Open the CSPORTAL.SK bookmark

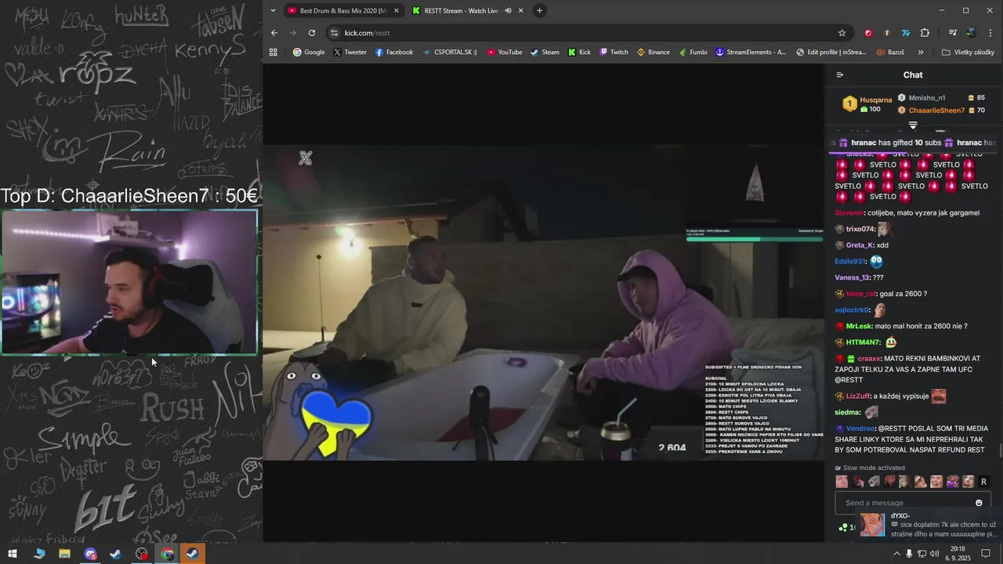450,52
